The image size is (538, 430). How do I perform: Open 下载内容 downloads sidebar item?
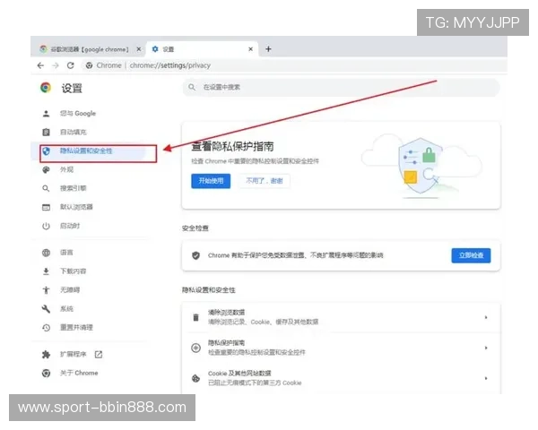coord(74,271)
